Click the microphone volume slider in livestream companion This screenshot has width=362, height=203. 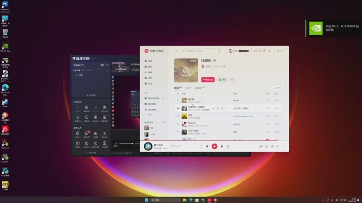click(126, 143)
